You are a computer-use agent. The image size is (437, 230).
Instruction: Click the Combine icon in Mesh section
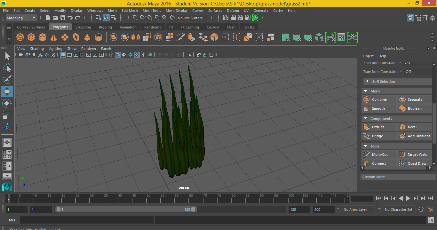pos(367,100)
